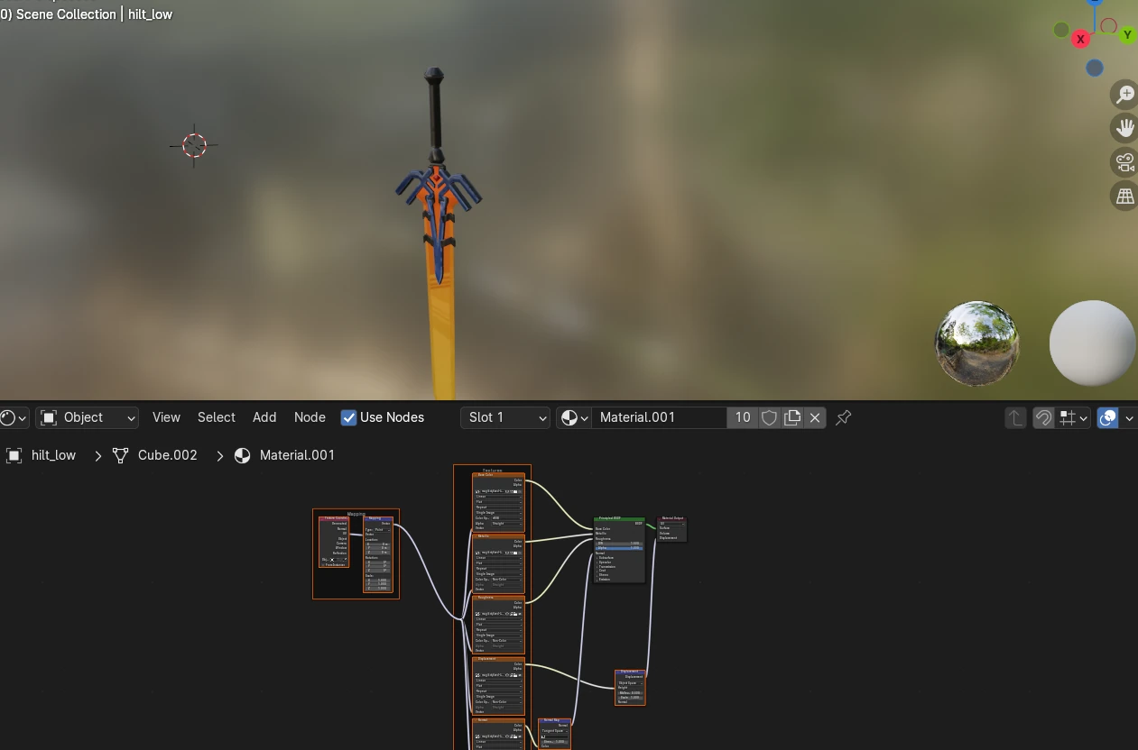Toggle the node snapping magnet button
Image resolution: width=1138 pixels, height=750 pixels.
click(1043, 417)
